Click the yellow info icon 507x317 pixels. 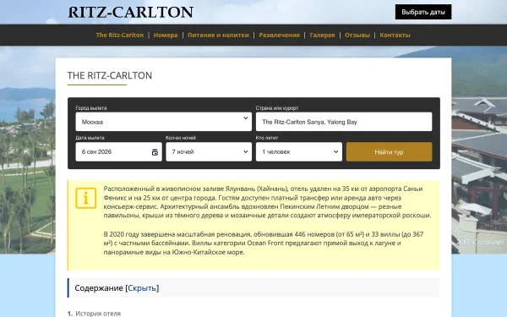coord(85,198)
